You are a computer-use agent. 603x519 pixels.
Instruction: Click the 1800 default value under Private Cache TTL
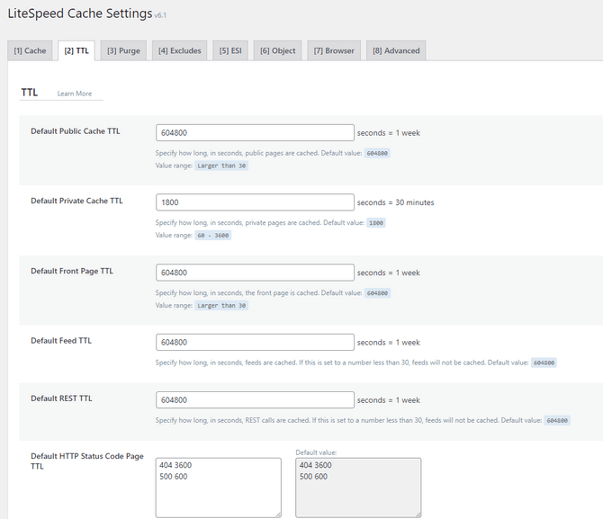pos(376,223)
